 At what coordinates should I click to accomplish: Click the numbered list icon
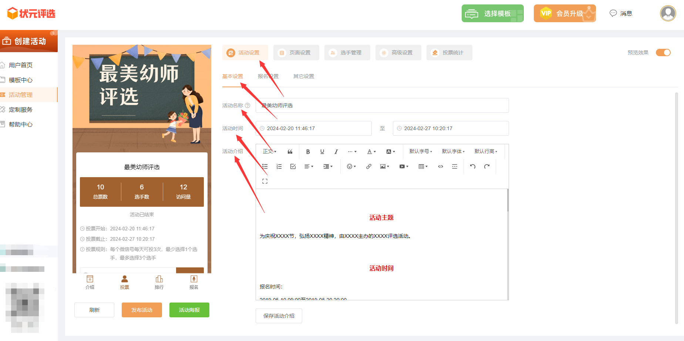coord(279,166)
